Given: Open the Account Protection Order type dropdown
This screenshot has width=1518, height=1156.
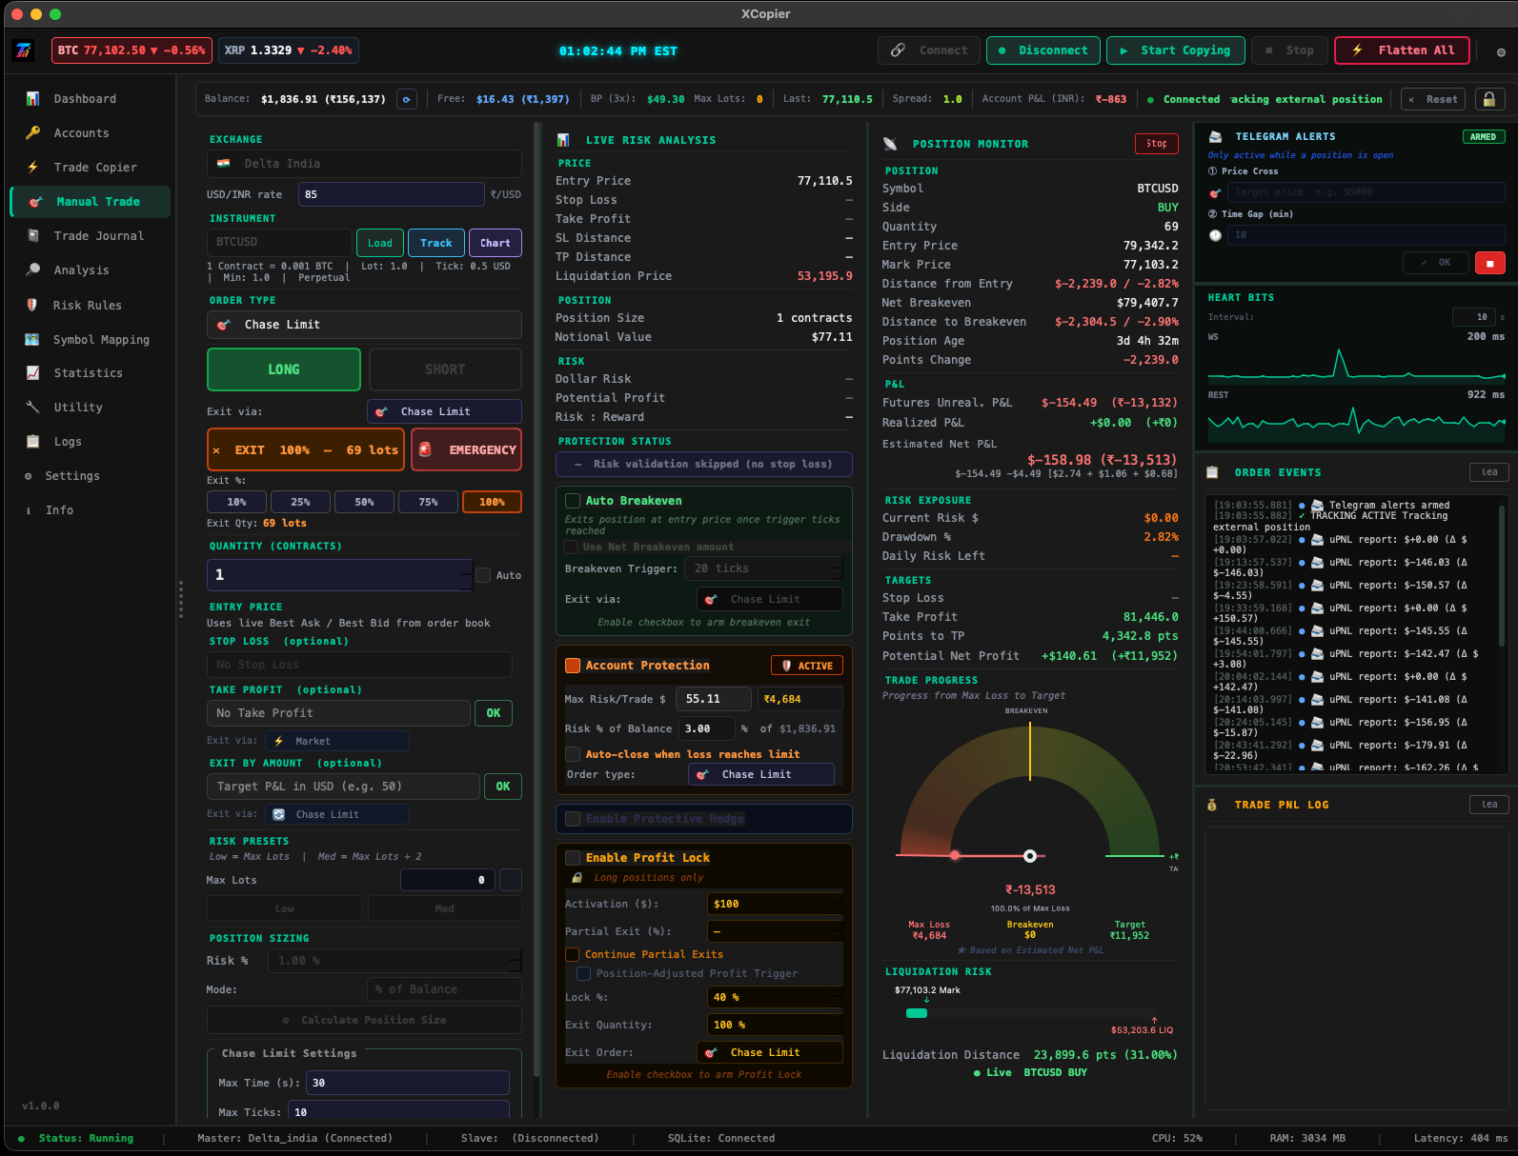Looking at the screenshot, I should (x=761, y=774).
